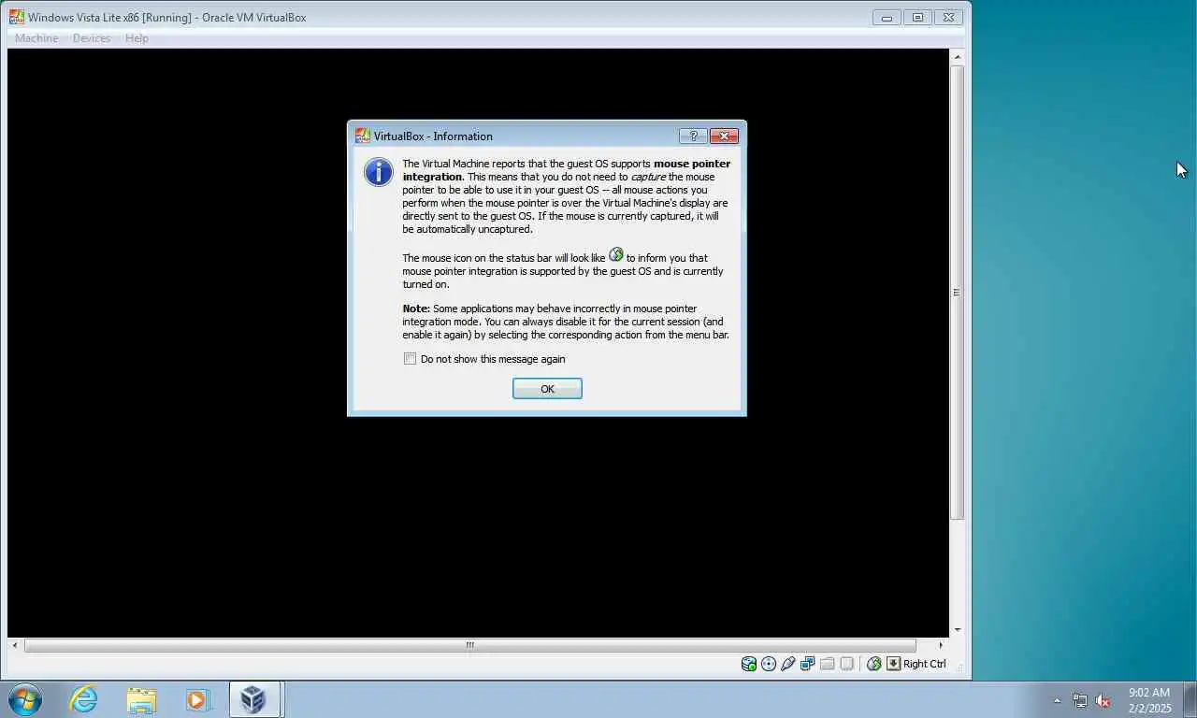The width and height of the screenshot is (1197, 718).
Task: Show hidden system tray icons
Action: 1057,700
